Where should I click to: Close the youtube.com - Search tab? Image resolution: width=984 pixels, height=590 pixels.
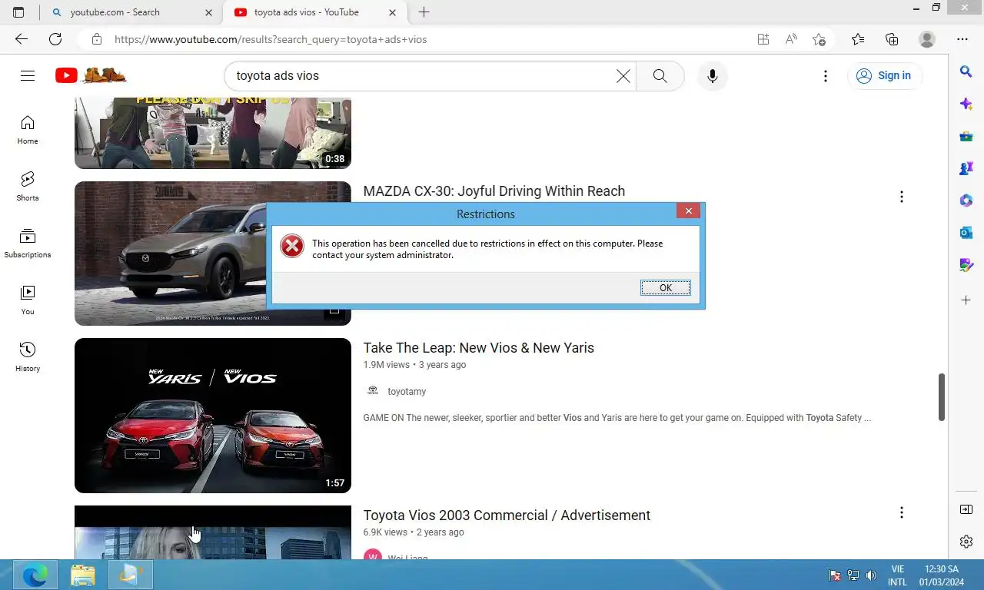pos(208,12)
